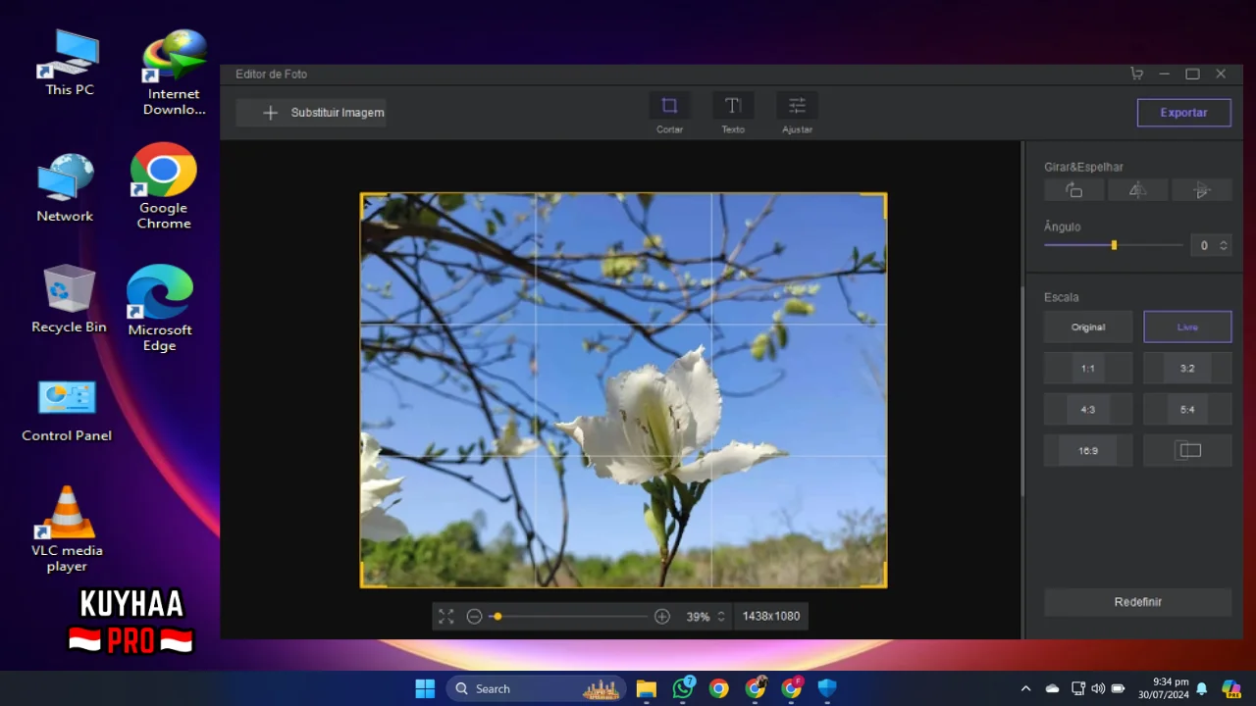The width and height of the screenshot is (1256, 706).
Task: Select the Recycle Bin desktop icon
Action: coord(69,299)
